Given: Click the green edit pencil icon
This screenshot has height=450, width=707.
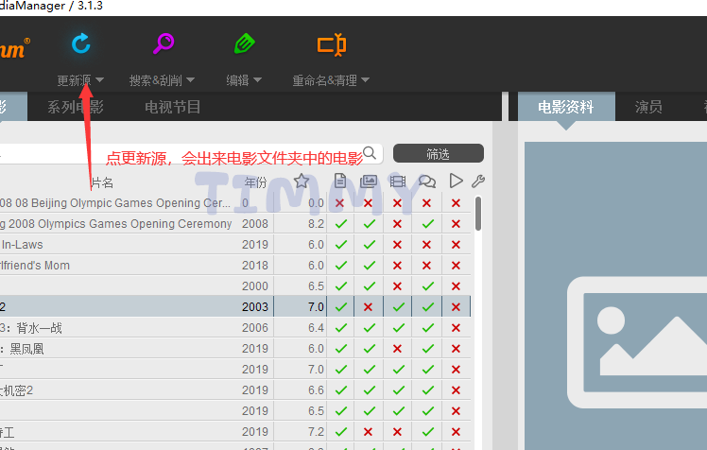Looking at the screenshot, I should [245, 44].
